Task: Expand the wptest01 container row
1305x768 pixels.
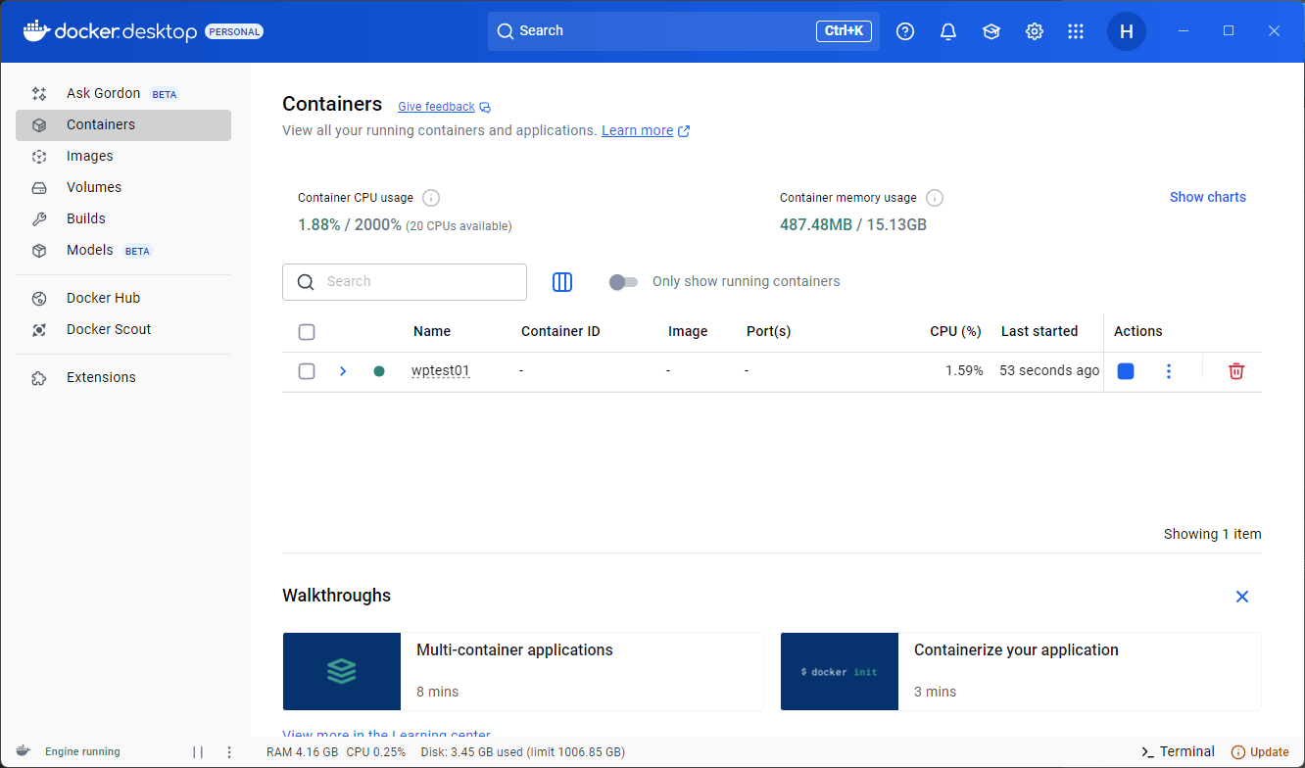Action: click(343, 371)
